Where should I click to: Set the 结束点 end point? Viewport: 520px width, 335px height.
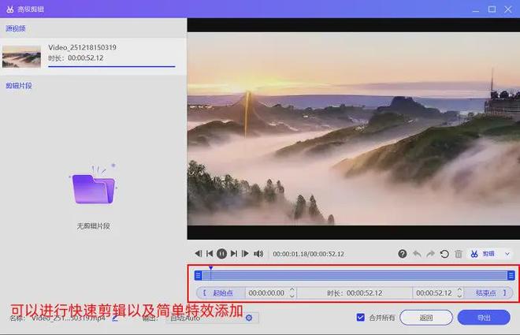point(488,292)
